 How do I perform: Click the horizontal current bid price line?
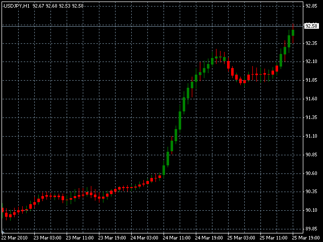152,26
